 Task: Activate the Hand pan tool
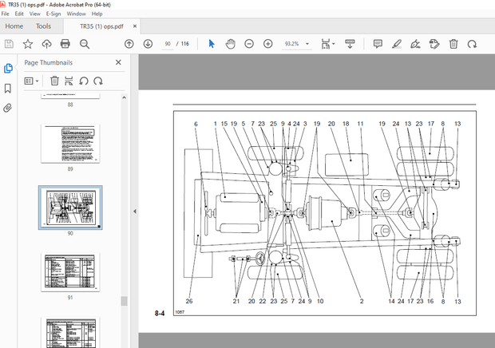pyautogui.click(x=231, y=44)
